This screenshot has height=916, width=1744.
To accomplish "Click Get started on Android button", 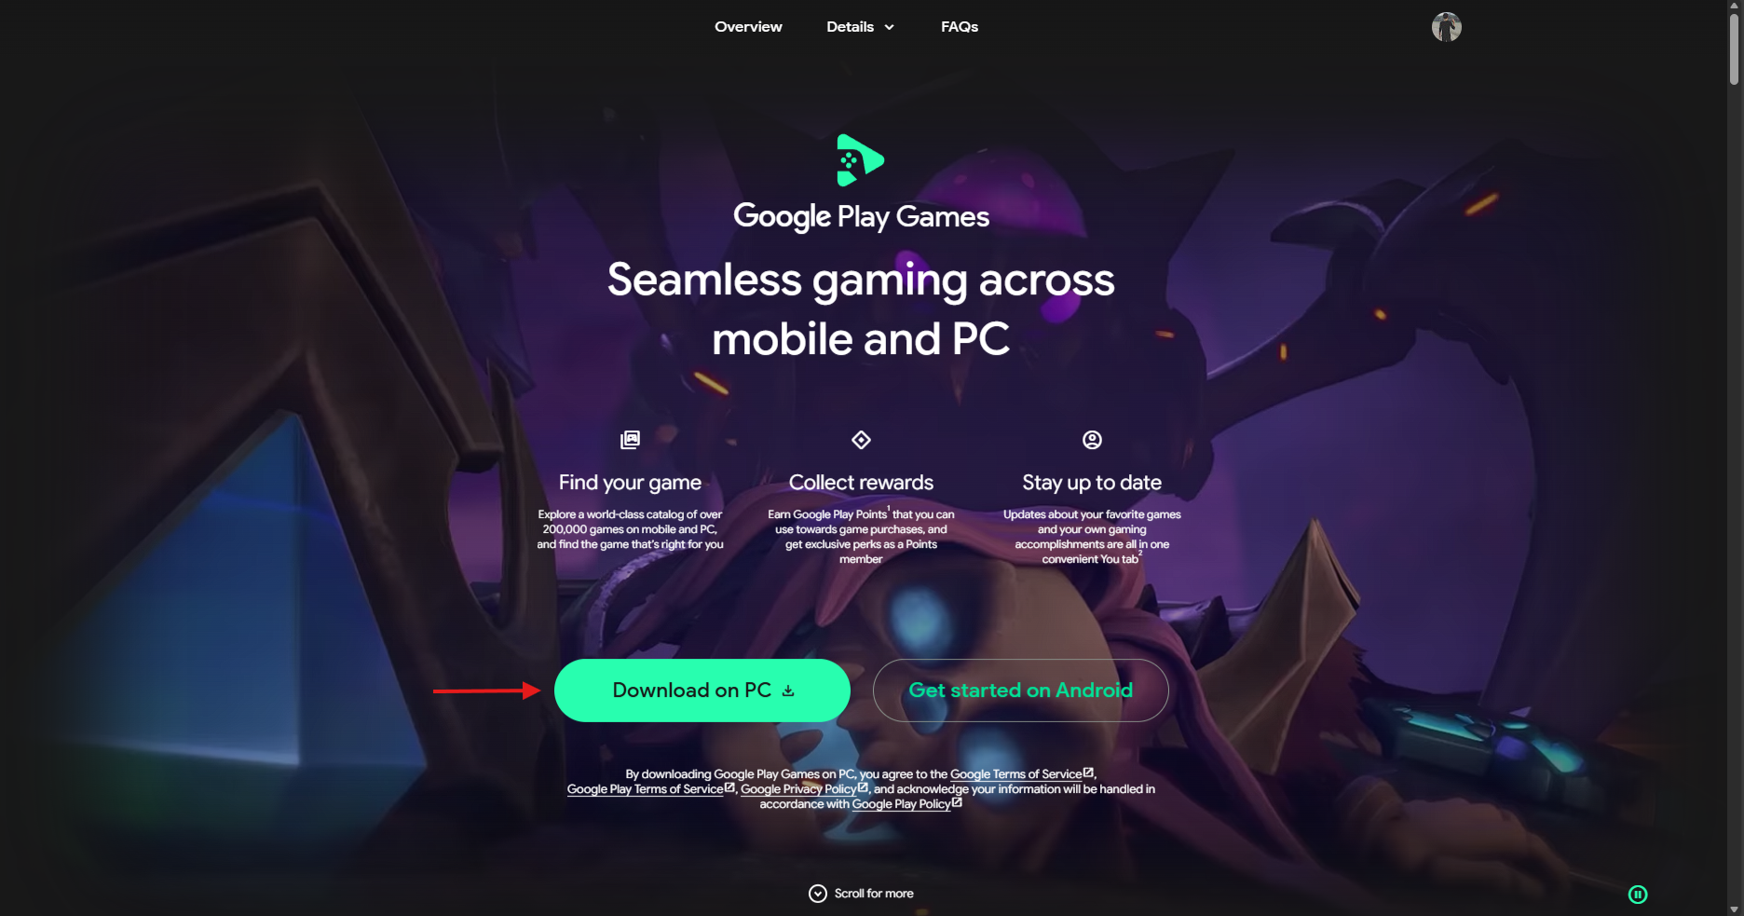I will point(1020,690).
